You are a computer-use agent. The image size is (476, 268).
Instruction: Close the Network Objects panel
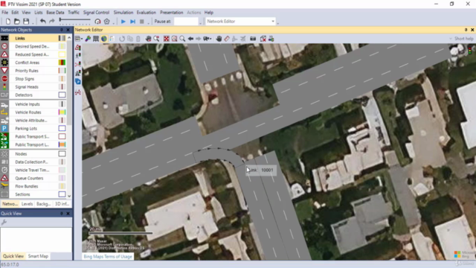coord(68,30)
